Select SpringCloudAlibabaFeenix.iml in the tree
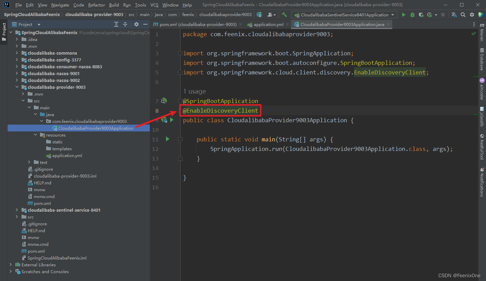This screenshot has height=281, width=486. 57,258
